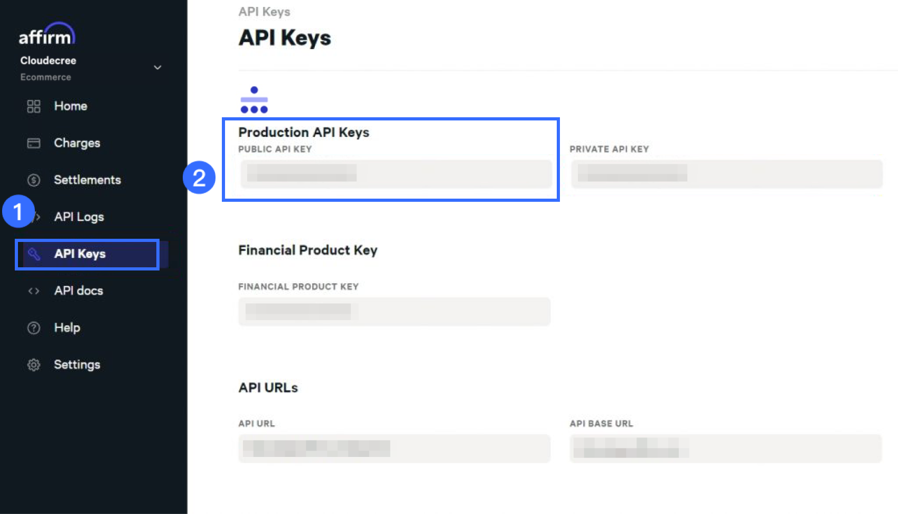Open Settlements in the sidebar
The height and width of the screenshot is (514, 898).
tap(87, 180)
